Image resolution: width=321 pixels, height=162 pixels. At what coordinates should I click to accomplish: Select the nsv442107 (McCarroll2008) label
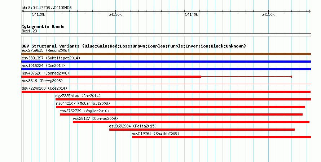[83, 103]
